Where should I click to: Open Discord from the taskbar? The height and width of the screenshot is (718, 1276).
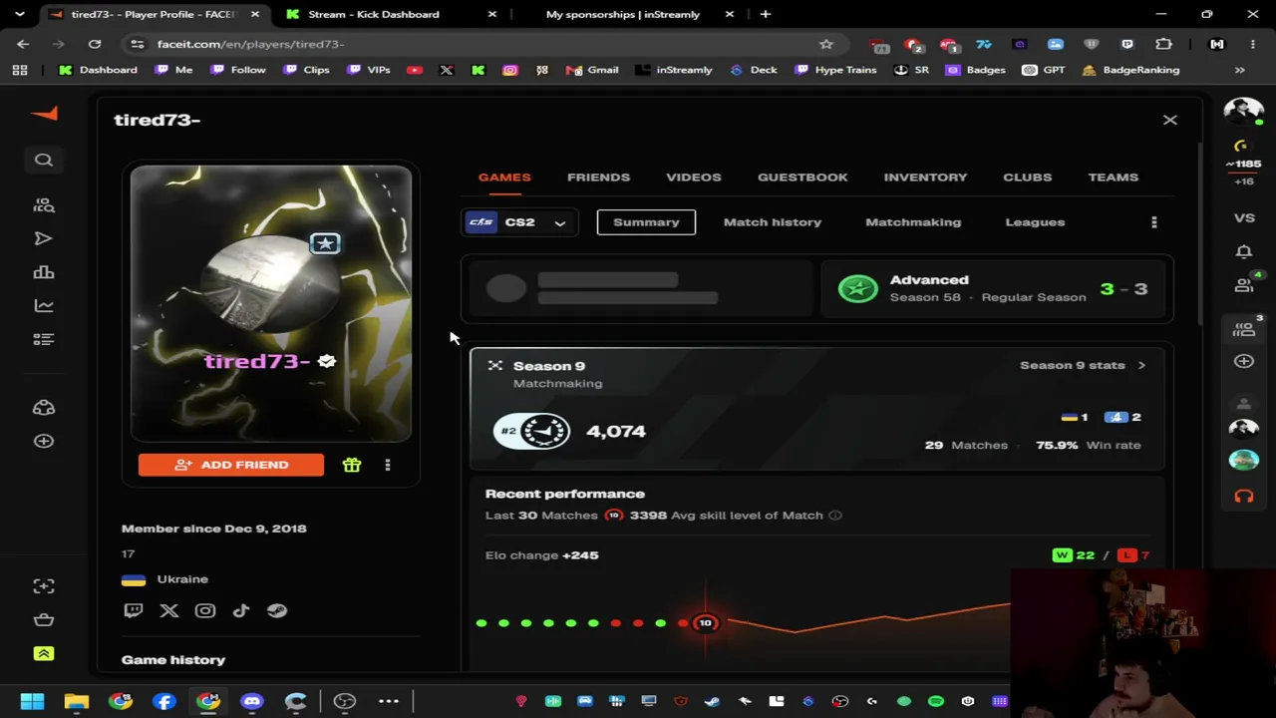click(251, 701)
